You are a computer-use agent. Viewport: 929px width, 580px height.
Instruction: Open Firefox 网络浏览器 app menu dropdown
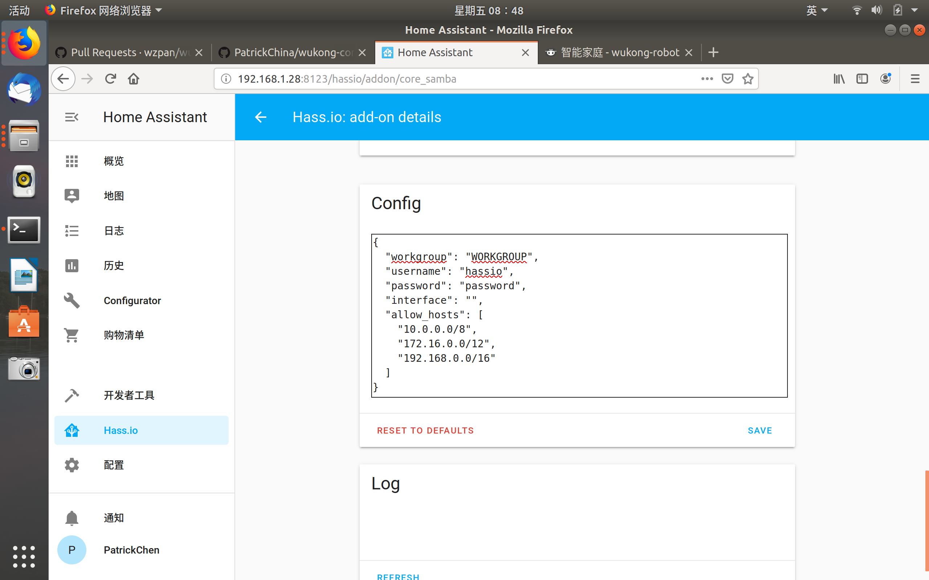104,11
